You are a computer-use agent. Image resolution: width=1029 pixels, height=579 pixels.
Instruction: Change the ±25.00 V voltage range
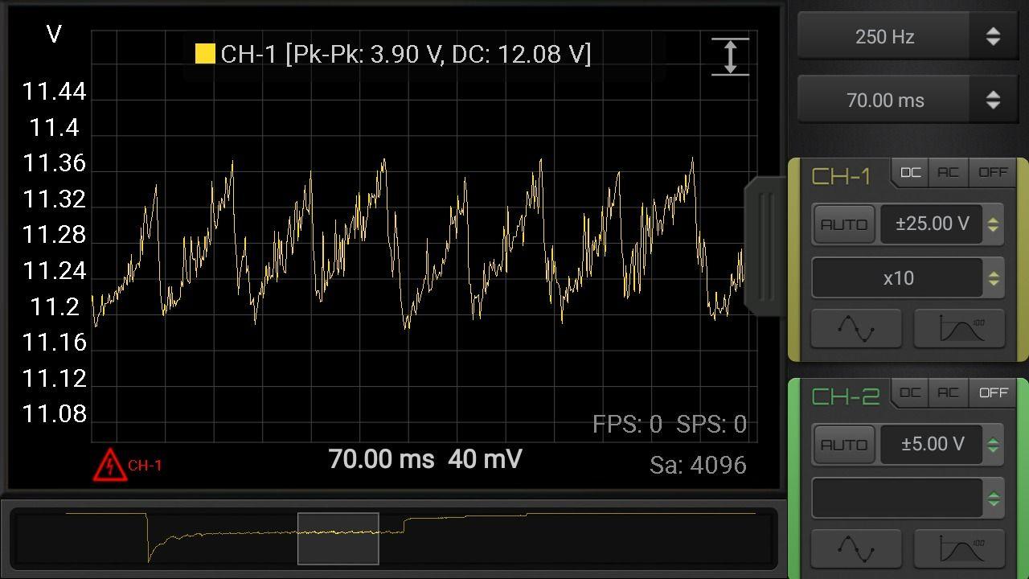pos(931,224)
